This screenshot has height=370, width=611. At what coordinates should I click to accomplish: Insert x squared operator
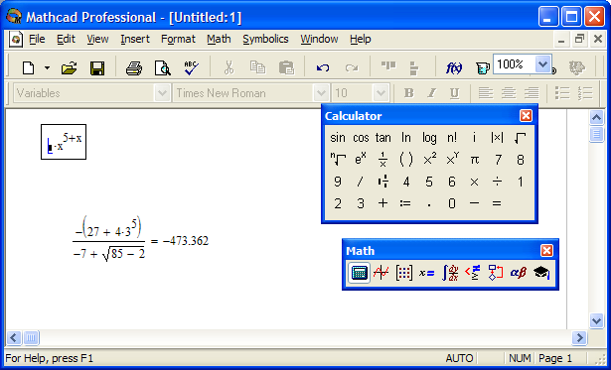(429, 160)
